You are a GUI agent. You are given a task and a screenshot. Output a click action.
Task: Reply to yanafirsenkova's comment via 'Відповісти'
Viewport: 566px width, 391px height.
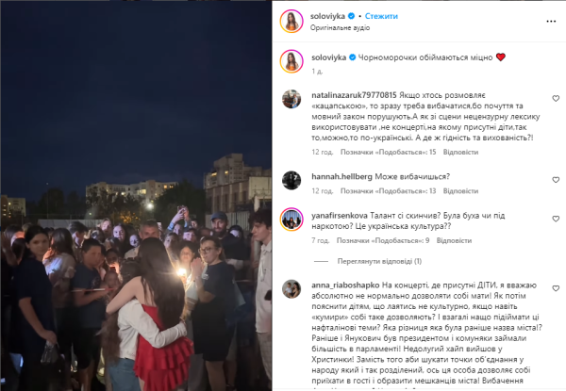454,240
